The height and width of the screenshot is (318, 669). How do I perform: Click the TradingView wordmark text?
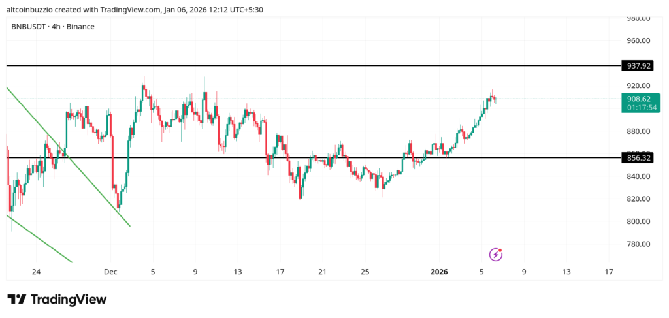point(69,300)
